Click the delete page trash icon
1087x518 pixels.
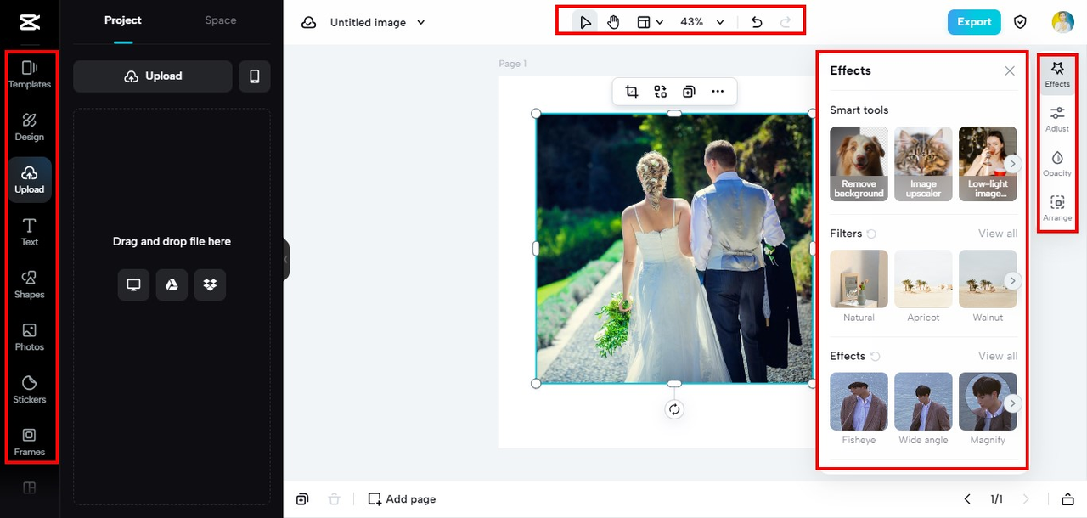(335, 499)
